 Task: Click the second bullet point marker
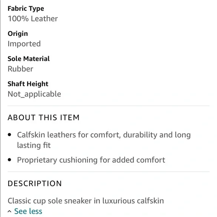9,160
